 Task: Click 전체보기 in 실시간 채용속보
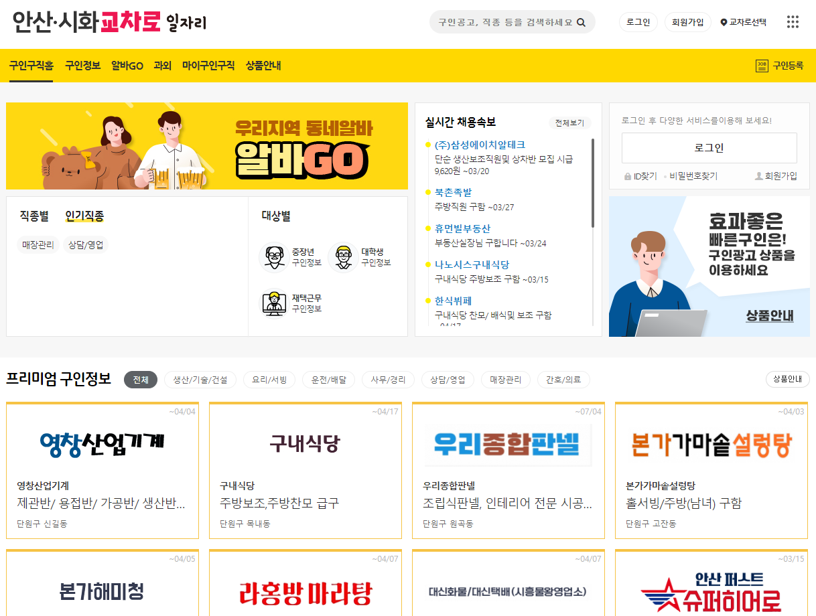point(569,123)
